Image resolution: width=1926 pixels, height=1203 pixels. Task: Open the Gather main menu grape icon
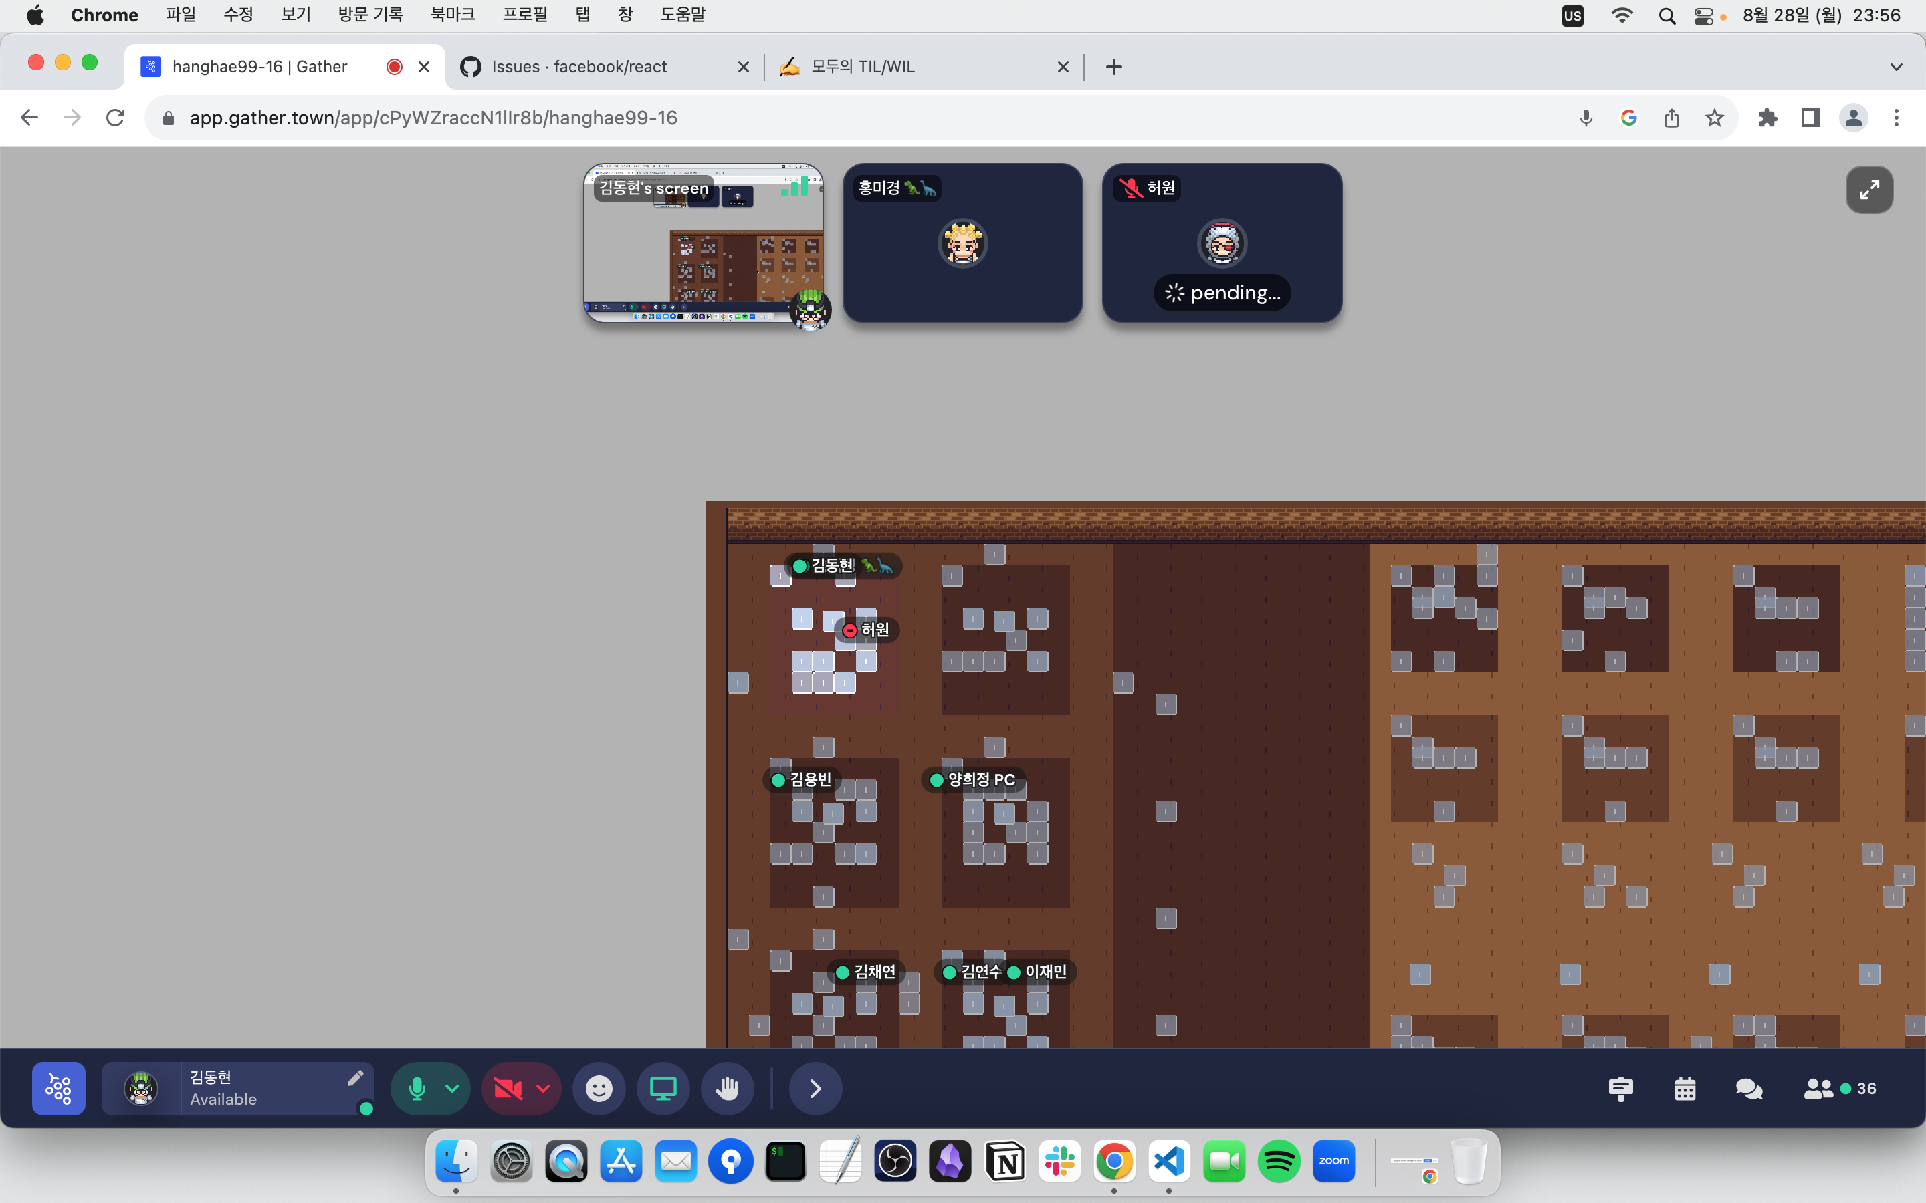(x=58, y=1087)
